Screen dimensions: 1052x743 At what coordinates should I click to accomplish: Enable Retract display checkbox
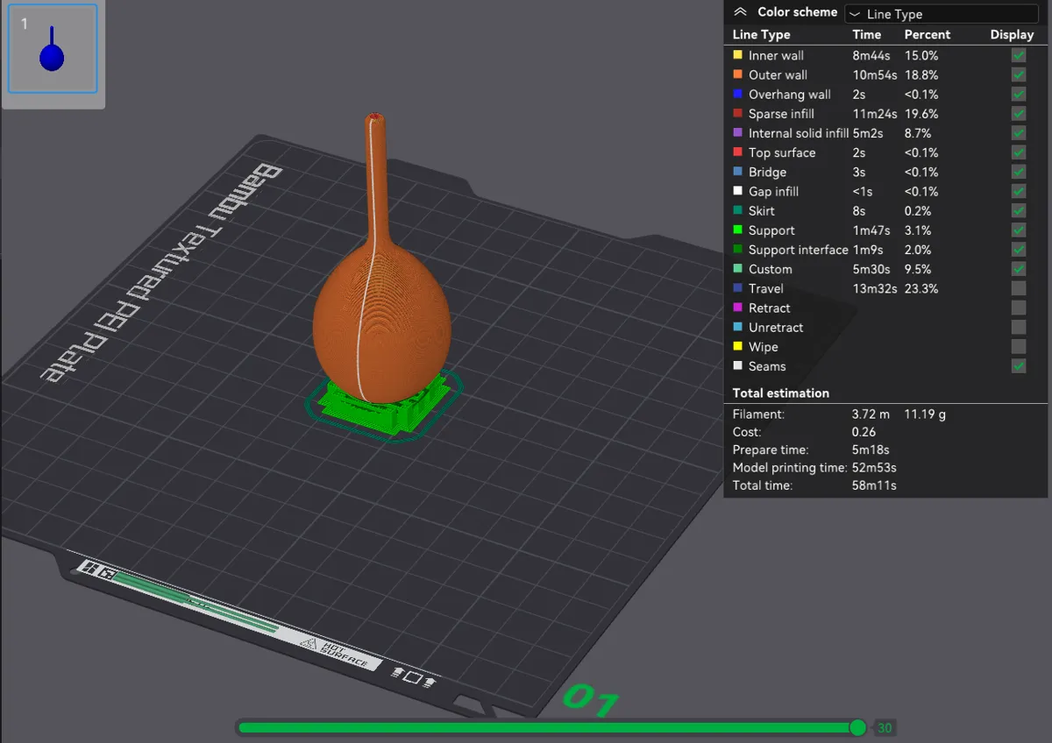[x=1019, y=308]
